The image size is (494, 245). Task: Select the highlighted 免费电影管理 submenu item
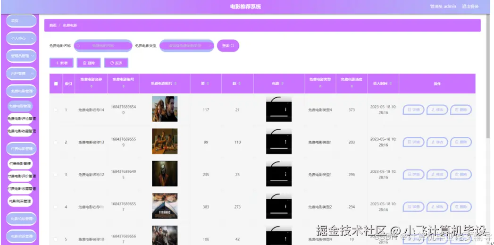tap(20, 106)
